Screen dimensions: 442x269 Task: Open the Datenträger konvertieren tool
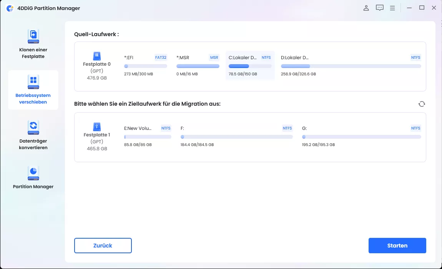[x=33, y=135]
